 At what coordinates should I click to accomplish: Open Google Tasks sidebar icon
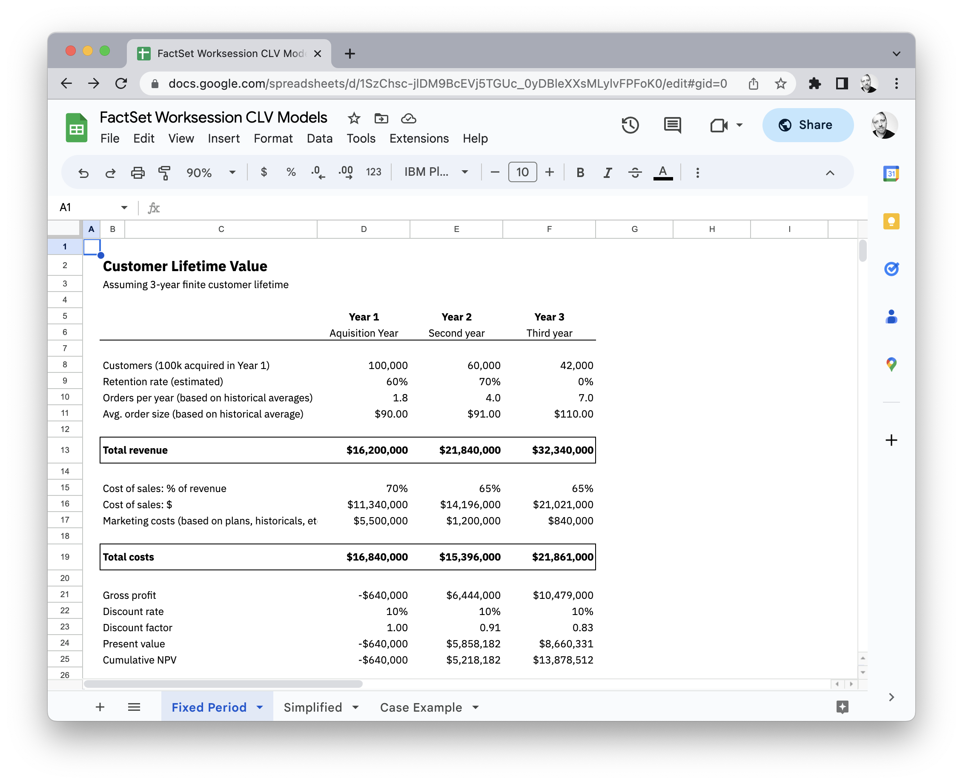tap(891, 269)
